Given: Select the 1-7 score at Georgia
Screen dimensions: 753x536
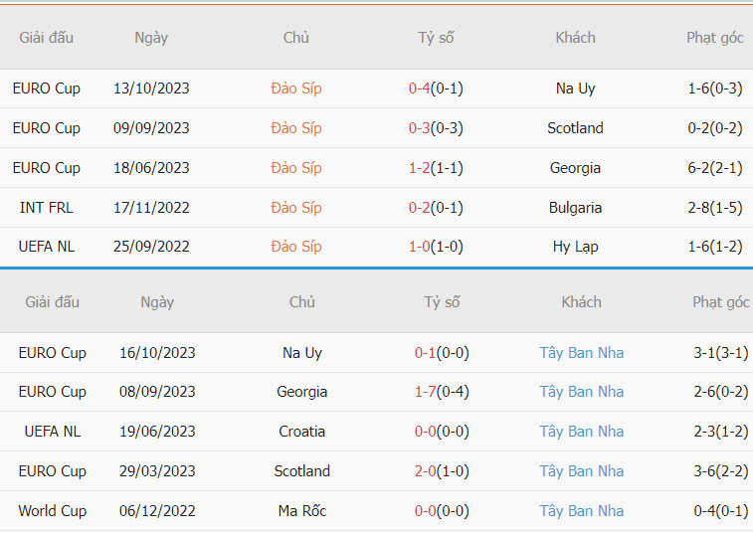Looking at the screenshot, I should click(425, 392).
